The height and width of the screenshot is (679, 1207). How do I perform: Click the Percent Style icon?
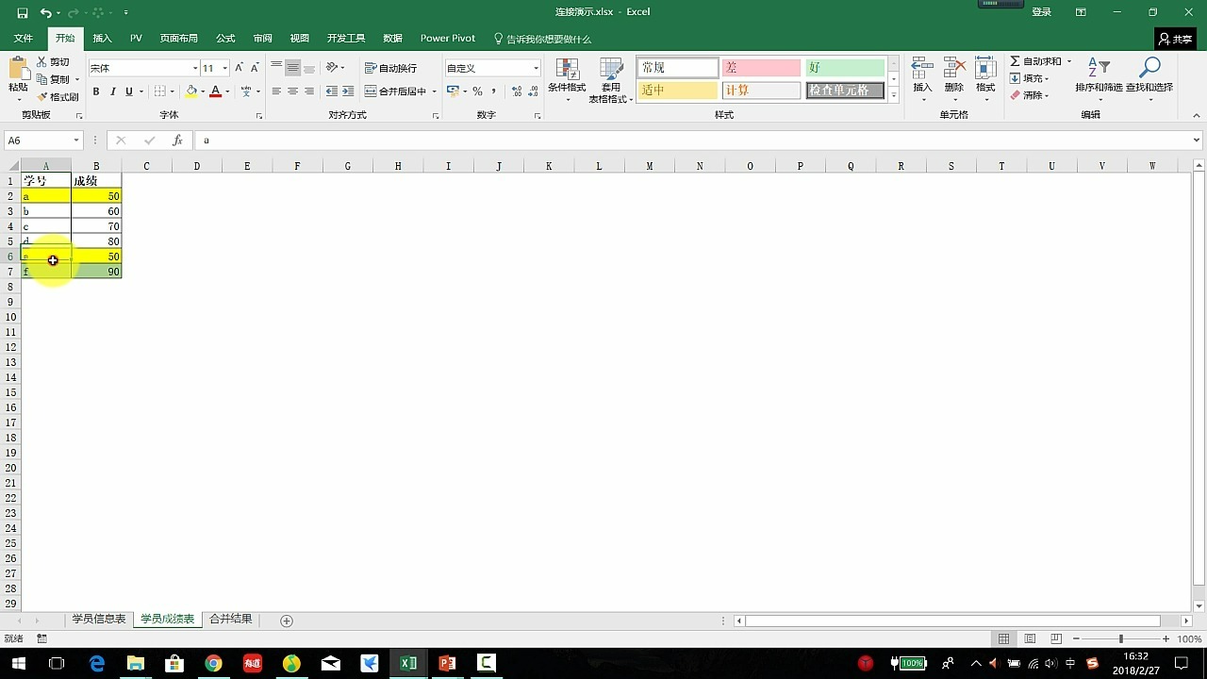[x=478, y=91]
